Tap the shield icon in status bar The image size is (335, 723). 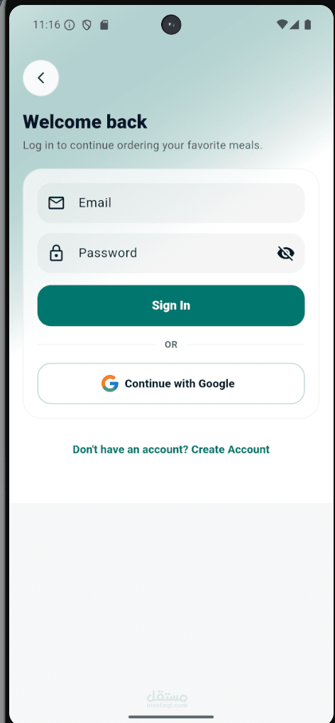point(87,25)
